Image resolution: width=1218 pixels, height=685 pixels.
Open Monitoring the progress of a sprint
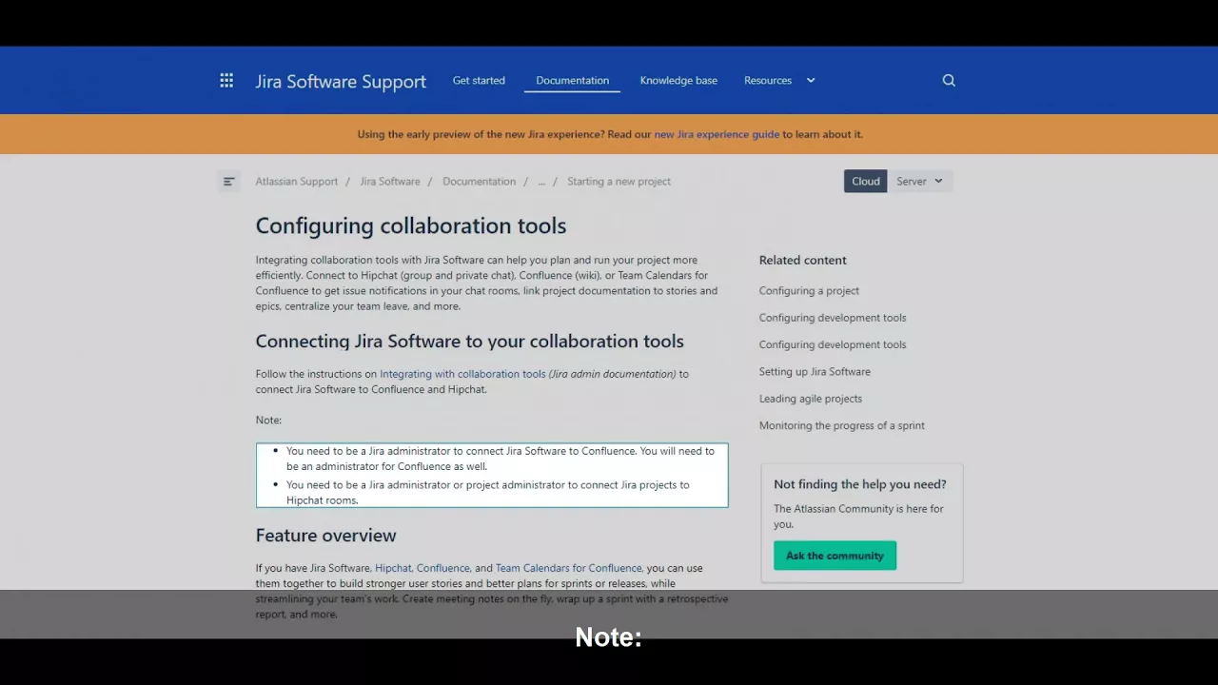(x=842, y=426)
